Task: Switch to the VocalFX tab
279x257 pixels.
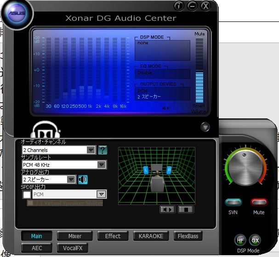Action: (73, 248)
